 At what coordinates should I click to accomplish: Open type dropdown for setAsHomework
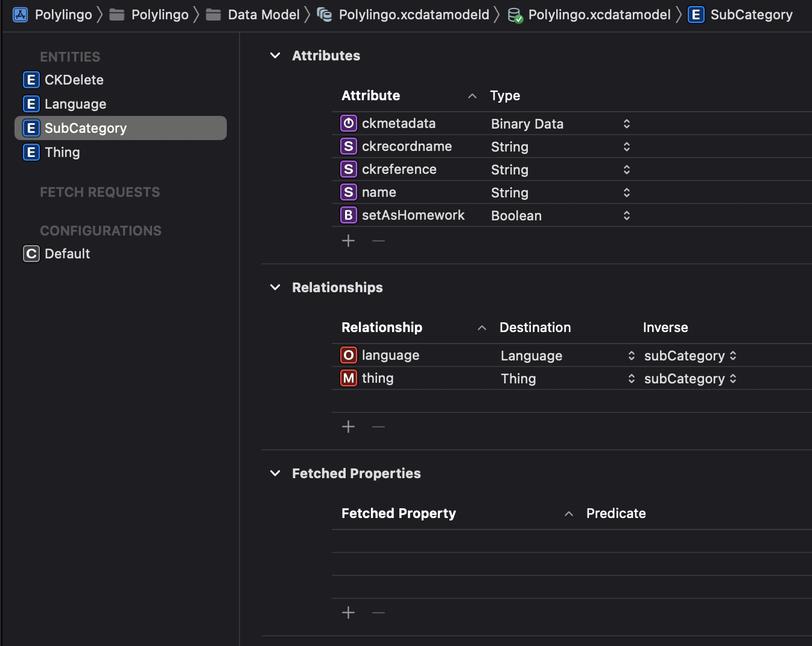click(x=627, y=216)
